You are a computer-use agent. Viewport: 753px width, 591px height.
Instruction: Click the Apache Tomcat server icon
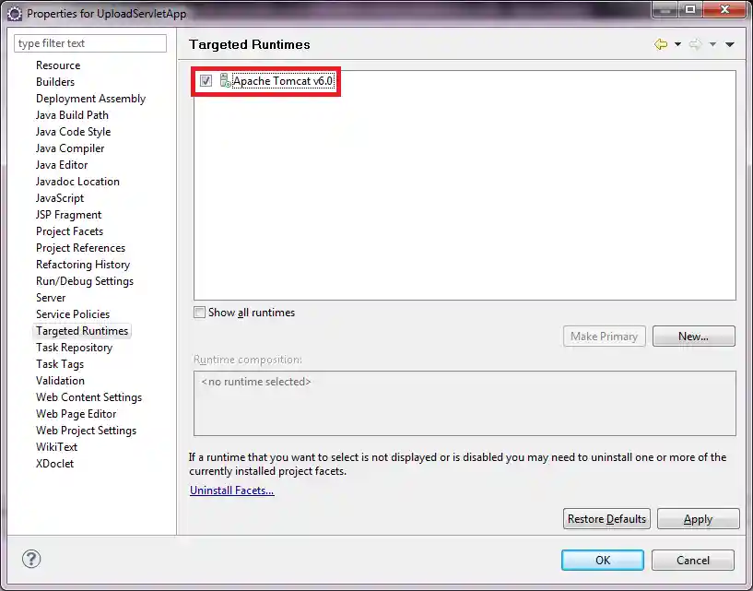click(224, 81)
